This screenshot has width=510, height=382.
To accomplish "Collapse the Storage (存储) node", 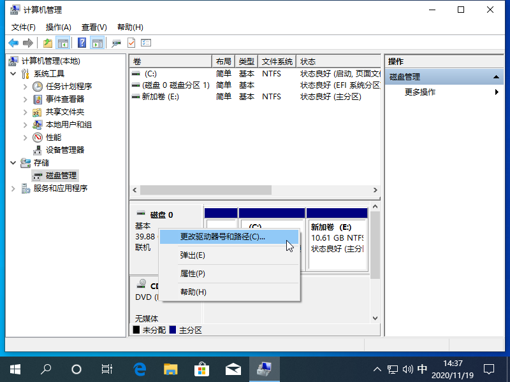I will pyautogui.click(x=13, y=163).
